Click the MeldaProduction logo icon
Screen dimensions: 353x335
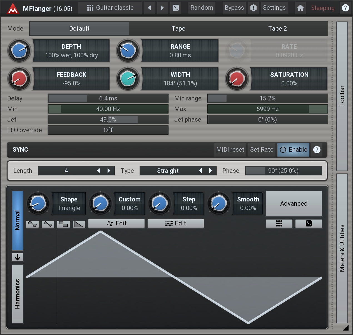[x=13, y=8]
